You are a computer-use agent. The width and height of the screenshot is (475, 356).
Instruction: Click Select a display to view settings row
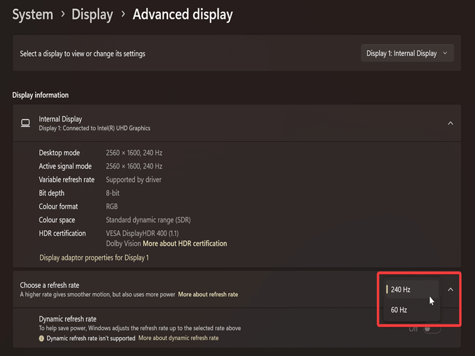coord(237,53)
